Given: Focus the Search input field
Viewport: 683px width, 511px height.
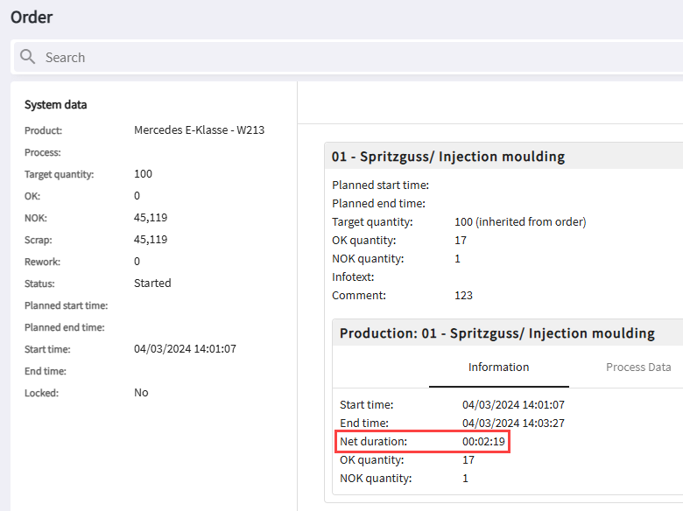Looking at the screenshot, I should pyautogui.click(x=350, y=57).
